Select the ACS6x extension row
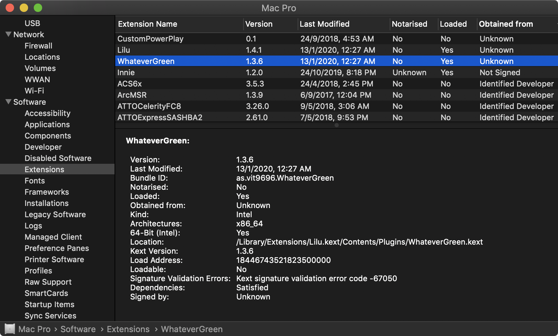This screenshot has height=336, width=558. click(x=337, y=84)
